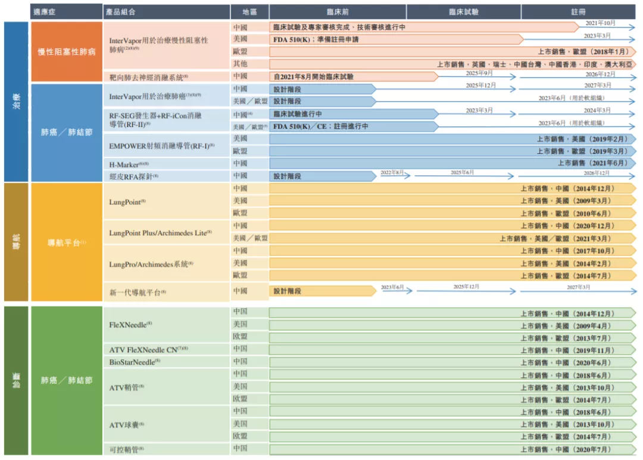The width and height of the screenshot is (643, 460).
Task: Click InterVapor用於治療慢性阻塞性肺病 product cell
Action: pyautogui.click(x=167, y=45)
